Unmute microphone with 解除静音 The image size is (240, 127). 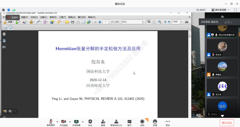51,122
